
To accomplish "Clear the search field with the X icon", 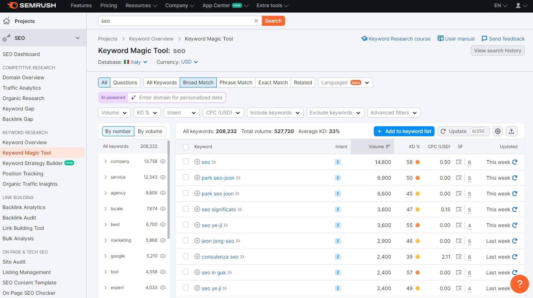I will point(256,21).
